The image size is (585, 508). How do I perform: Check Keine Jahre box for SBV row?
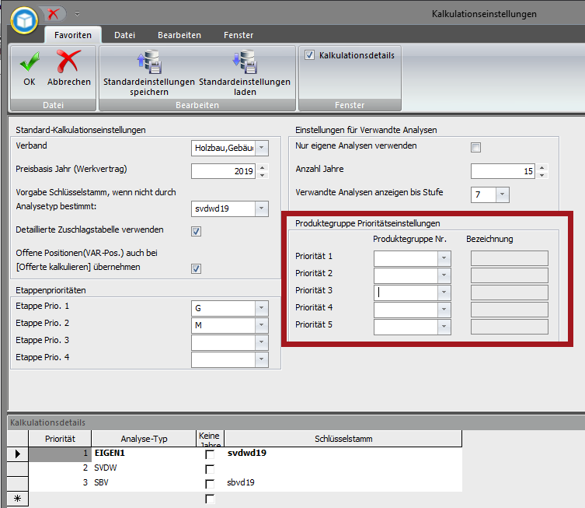[x=210, y=484]
